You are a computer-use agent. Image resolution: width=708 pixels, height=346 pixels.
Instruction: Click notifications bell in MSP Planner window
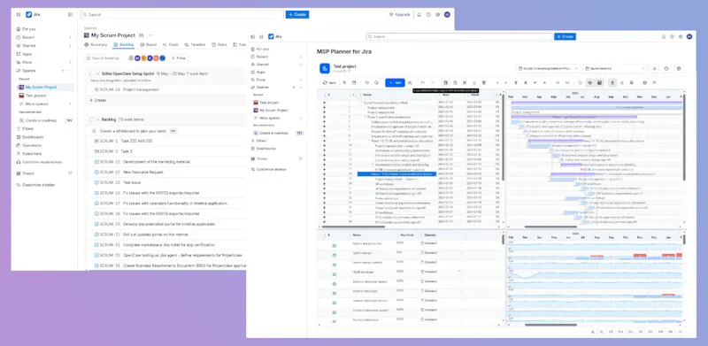pyautogui.click(x=663, y=36)
